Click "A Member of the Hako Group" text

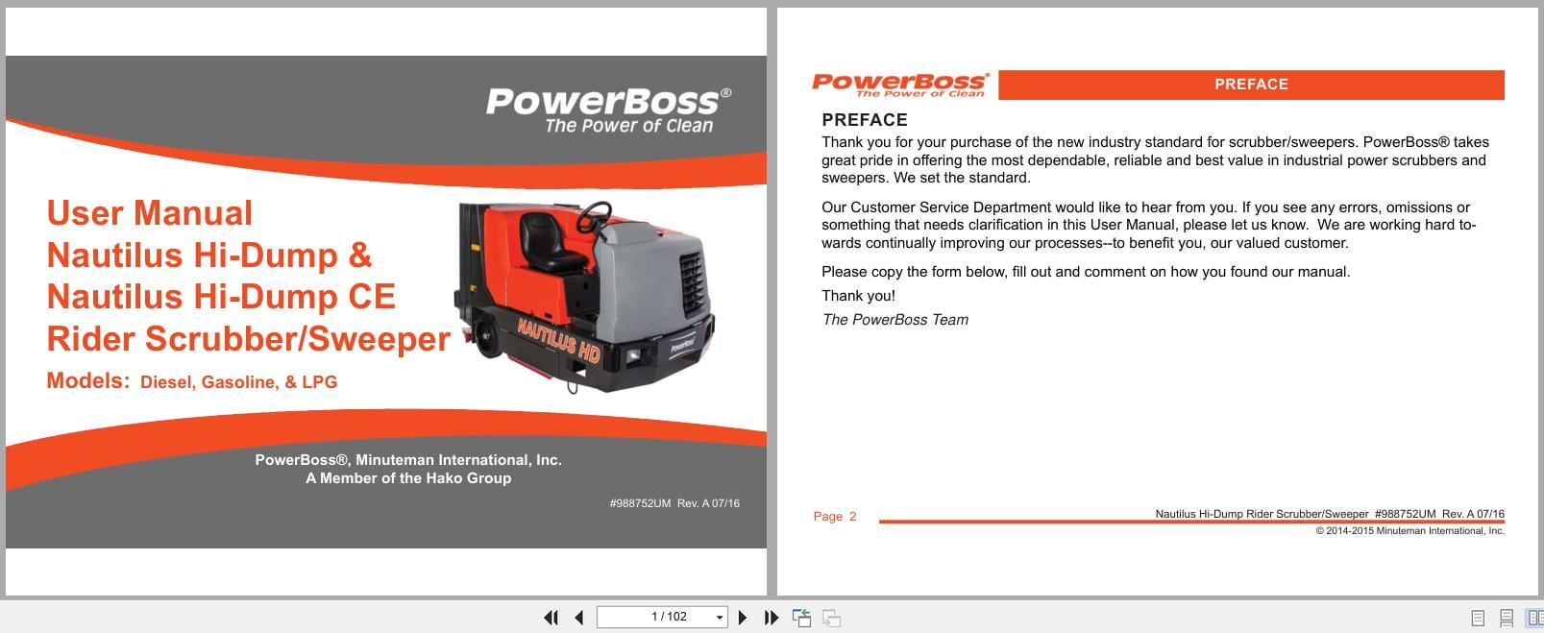pos(408,478)
